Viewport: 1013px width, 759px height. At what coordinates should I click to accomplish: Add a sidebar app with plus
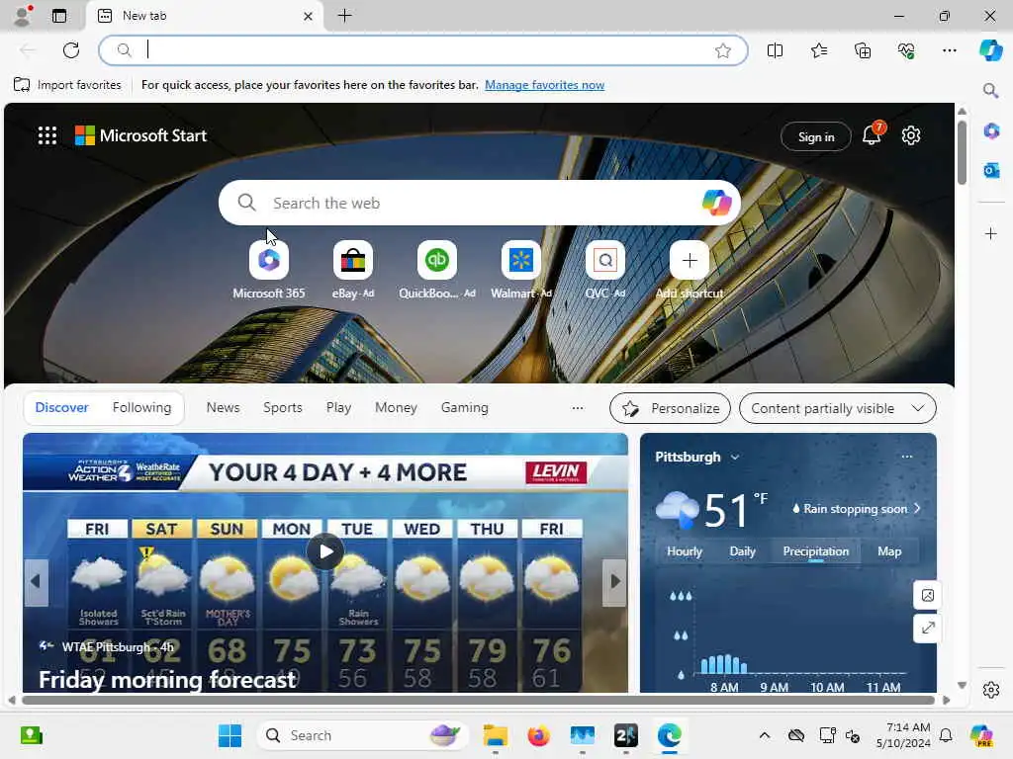[x=991, y=233]
